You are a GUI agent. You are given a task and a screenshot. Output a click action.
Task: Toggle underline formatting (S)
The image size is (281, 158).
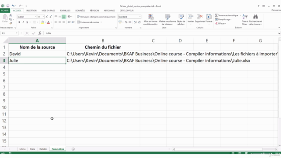click(27, 22)
